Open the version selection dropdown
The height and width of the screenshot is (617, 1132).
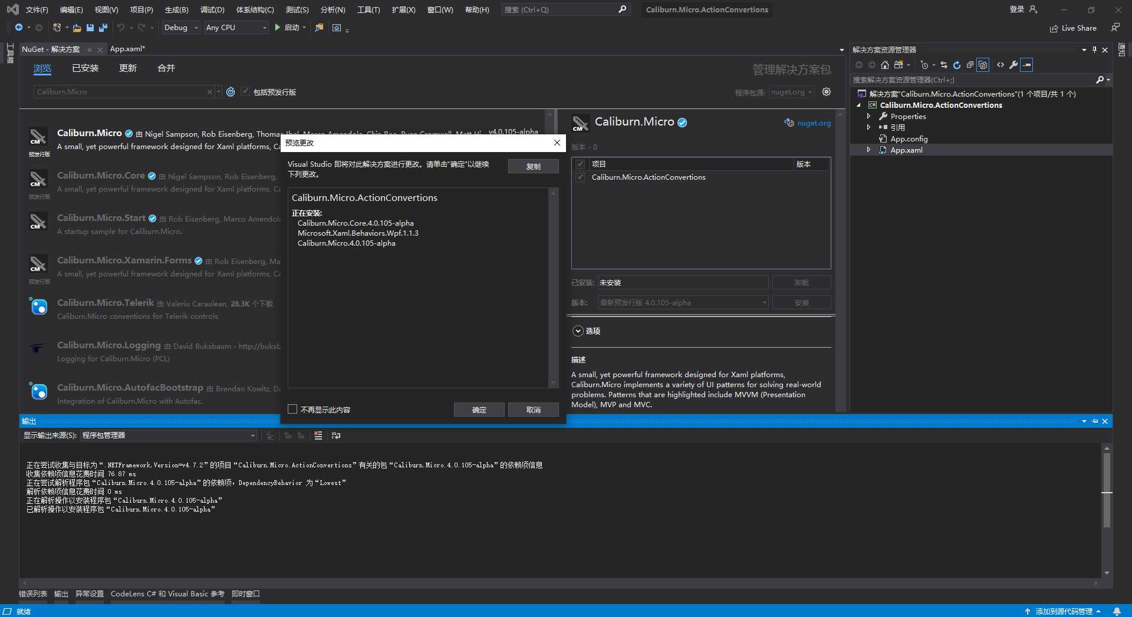click(683, 302)
